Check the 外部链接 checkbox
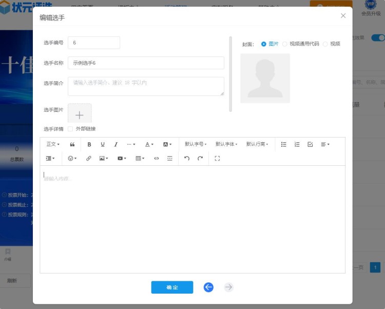385x309 pixels. [x=70, y=129]
